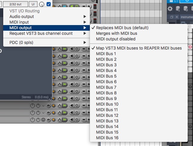
Task: Click the blue input routing icon on top track
Action: [x=64, y=6]
